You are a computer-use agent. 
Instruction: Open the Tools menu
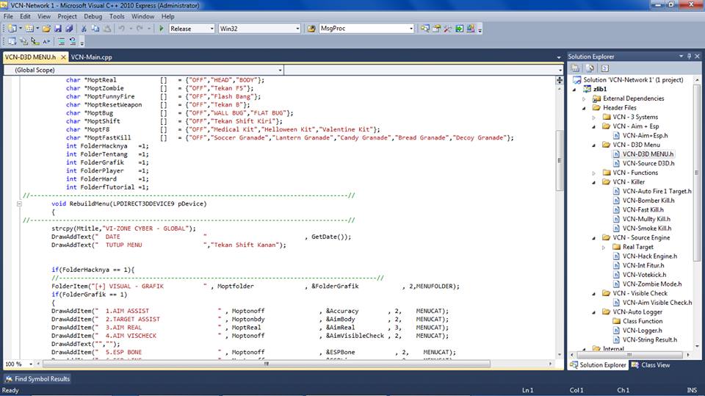click(117, 16)
